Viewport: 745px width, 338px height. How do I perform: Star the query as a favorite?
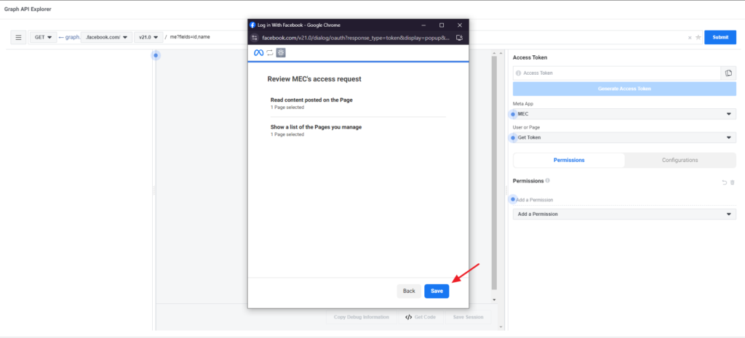[698, 37]
